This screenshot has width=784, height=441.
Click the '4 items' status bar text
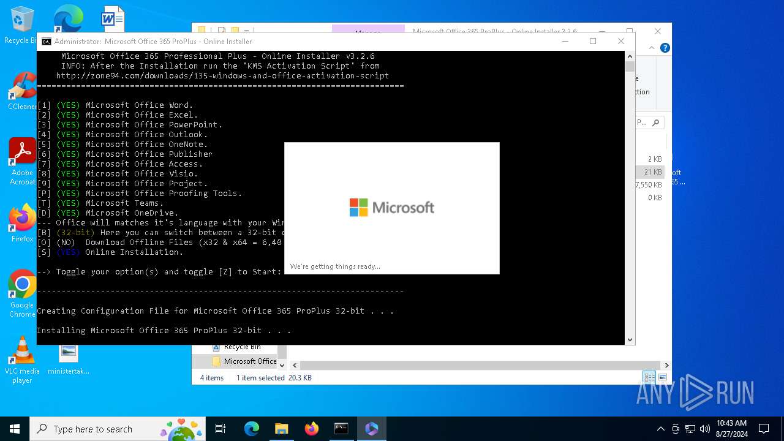[x=212, y=378]
